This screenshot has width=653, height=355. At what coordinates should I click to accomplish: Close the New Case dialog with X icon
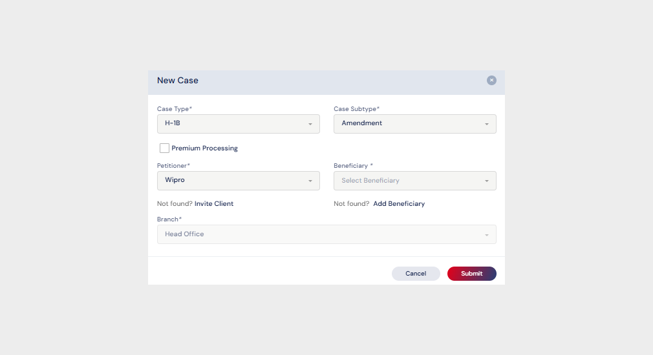pos(491,81)
